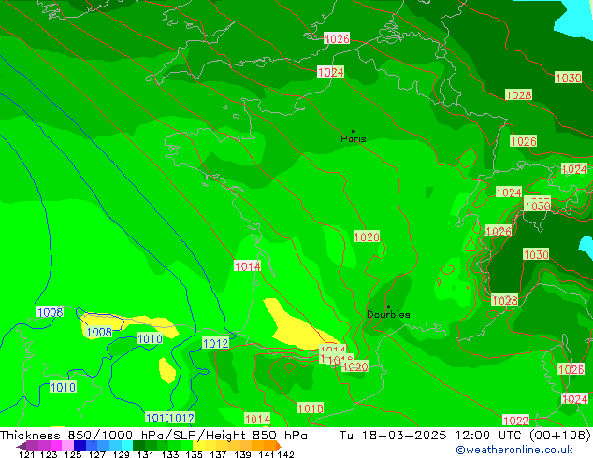Screen dimensions: 593x458
Task: Click the purple arrow at legend start
Action: (x=22, y=446)
